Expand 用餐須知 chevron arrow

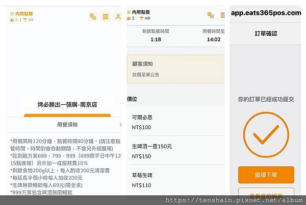tap(120, 125)
